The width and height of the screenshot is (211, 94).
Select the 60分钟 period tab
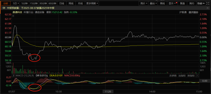pyautogui.click(x=52, y=4)
